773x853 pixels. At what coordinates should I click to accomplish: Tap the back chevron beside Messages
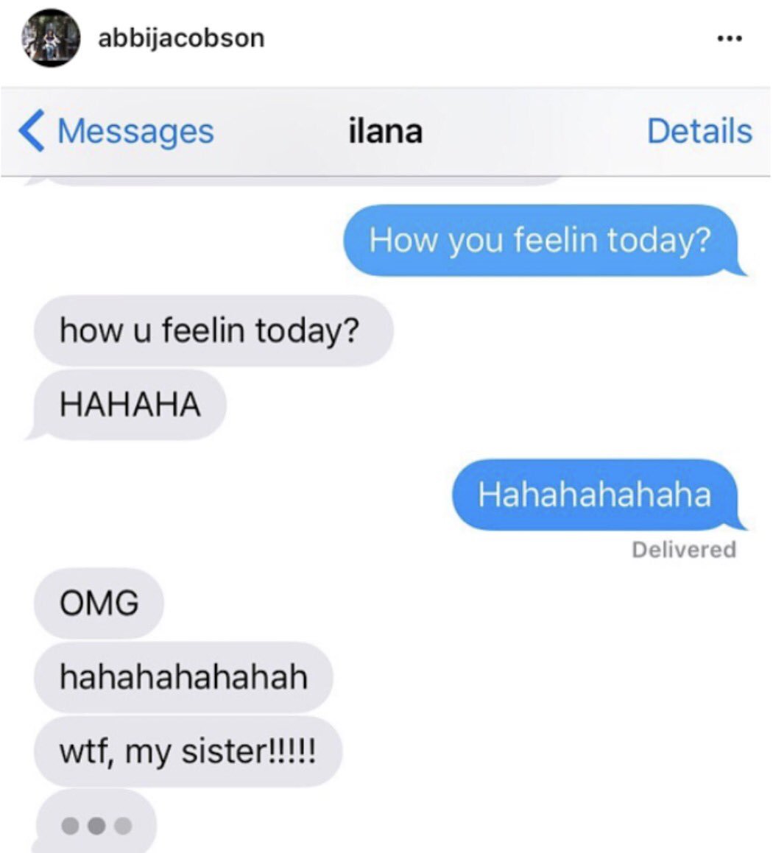(31, 130)
